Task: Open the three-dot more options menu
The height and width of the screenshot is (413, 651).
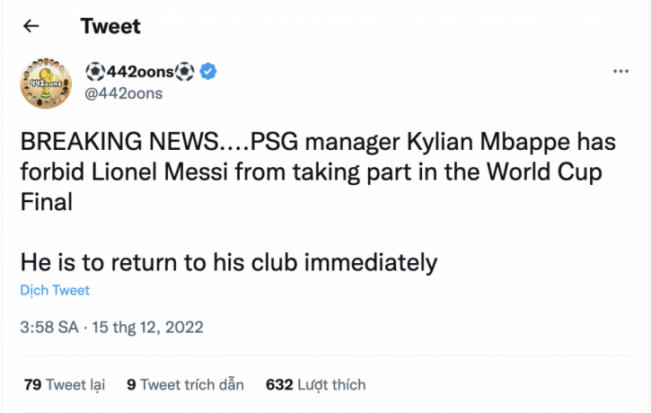Action: [x=620, y=71]
